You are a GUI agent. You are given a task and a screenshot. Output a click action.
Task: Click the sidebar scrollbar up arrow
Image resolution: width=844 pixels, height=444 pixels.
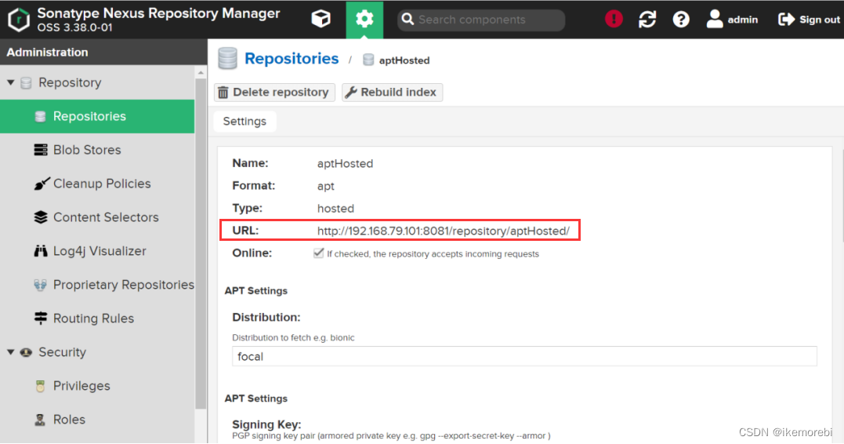tap(201, 72)
